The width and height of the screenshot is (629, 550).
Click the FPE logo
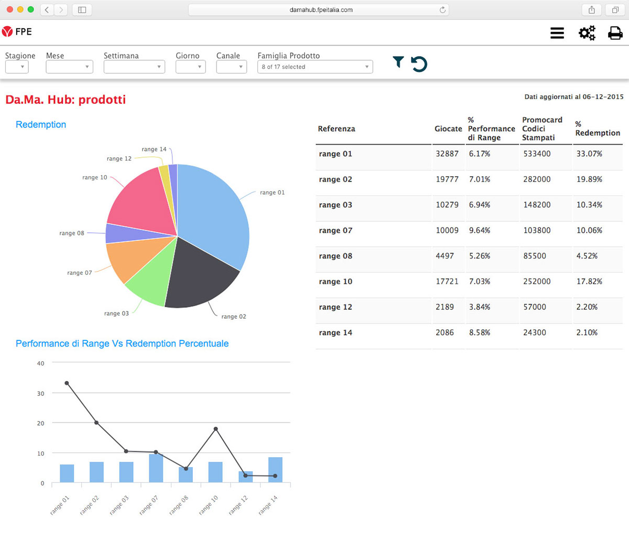point(17,32)
